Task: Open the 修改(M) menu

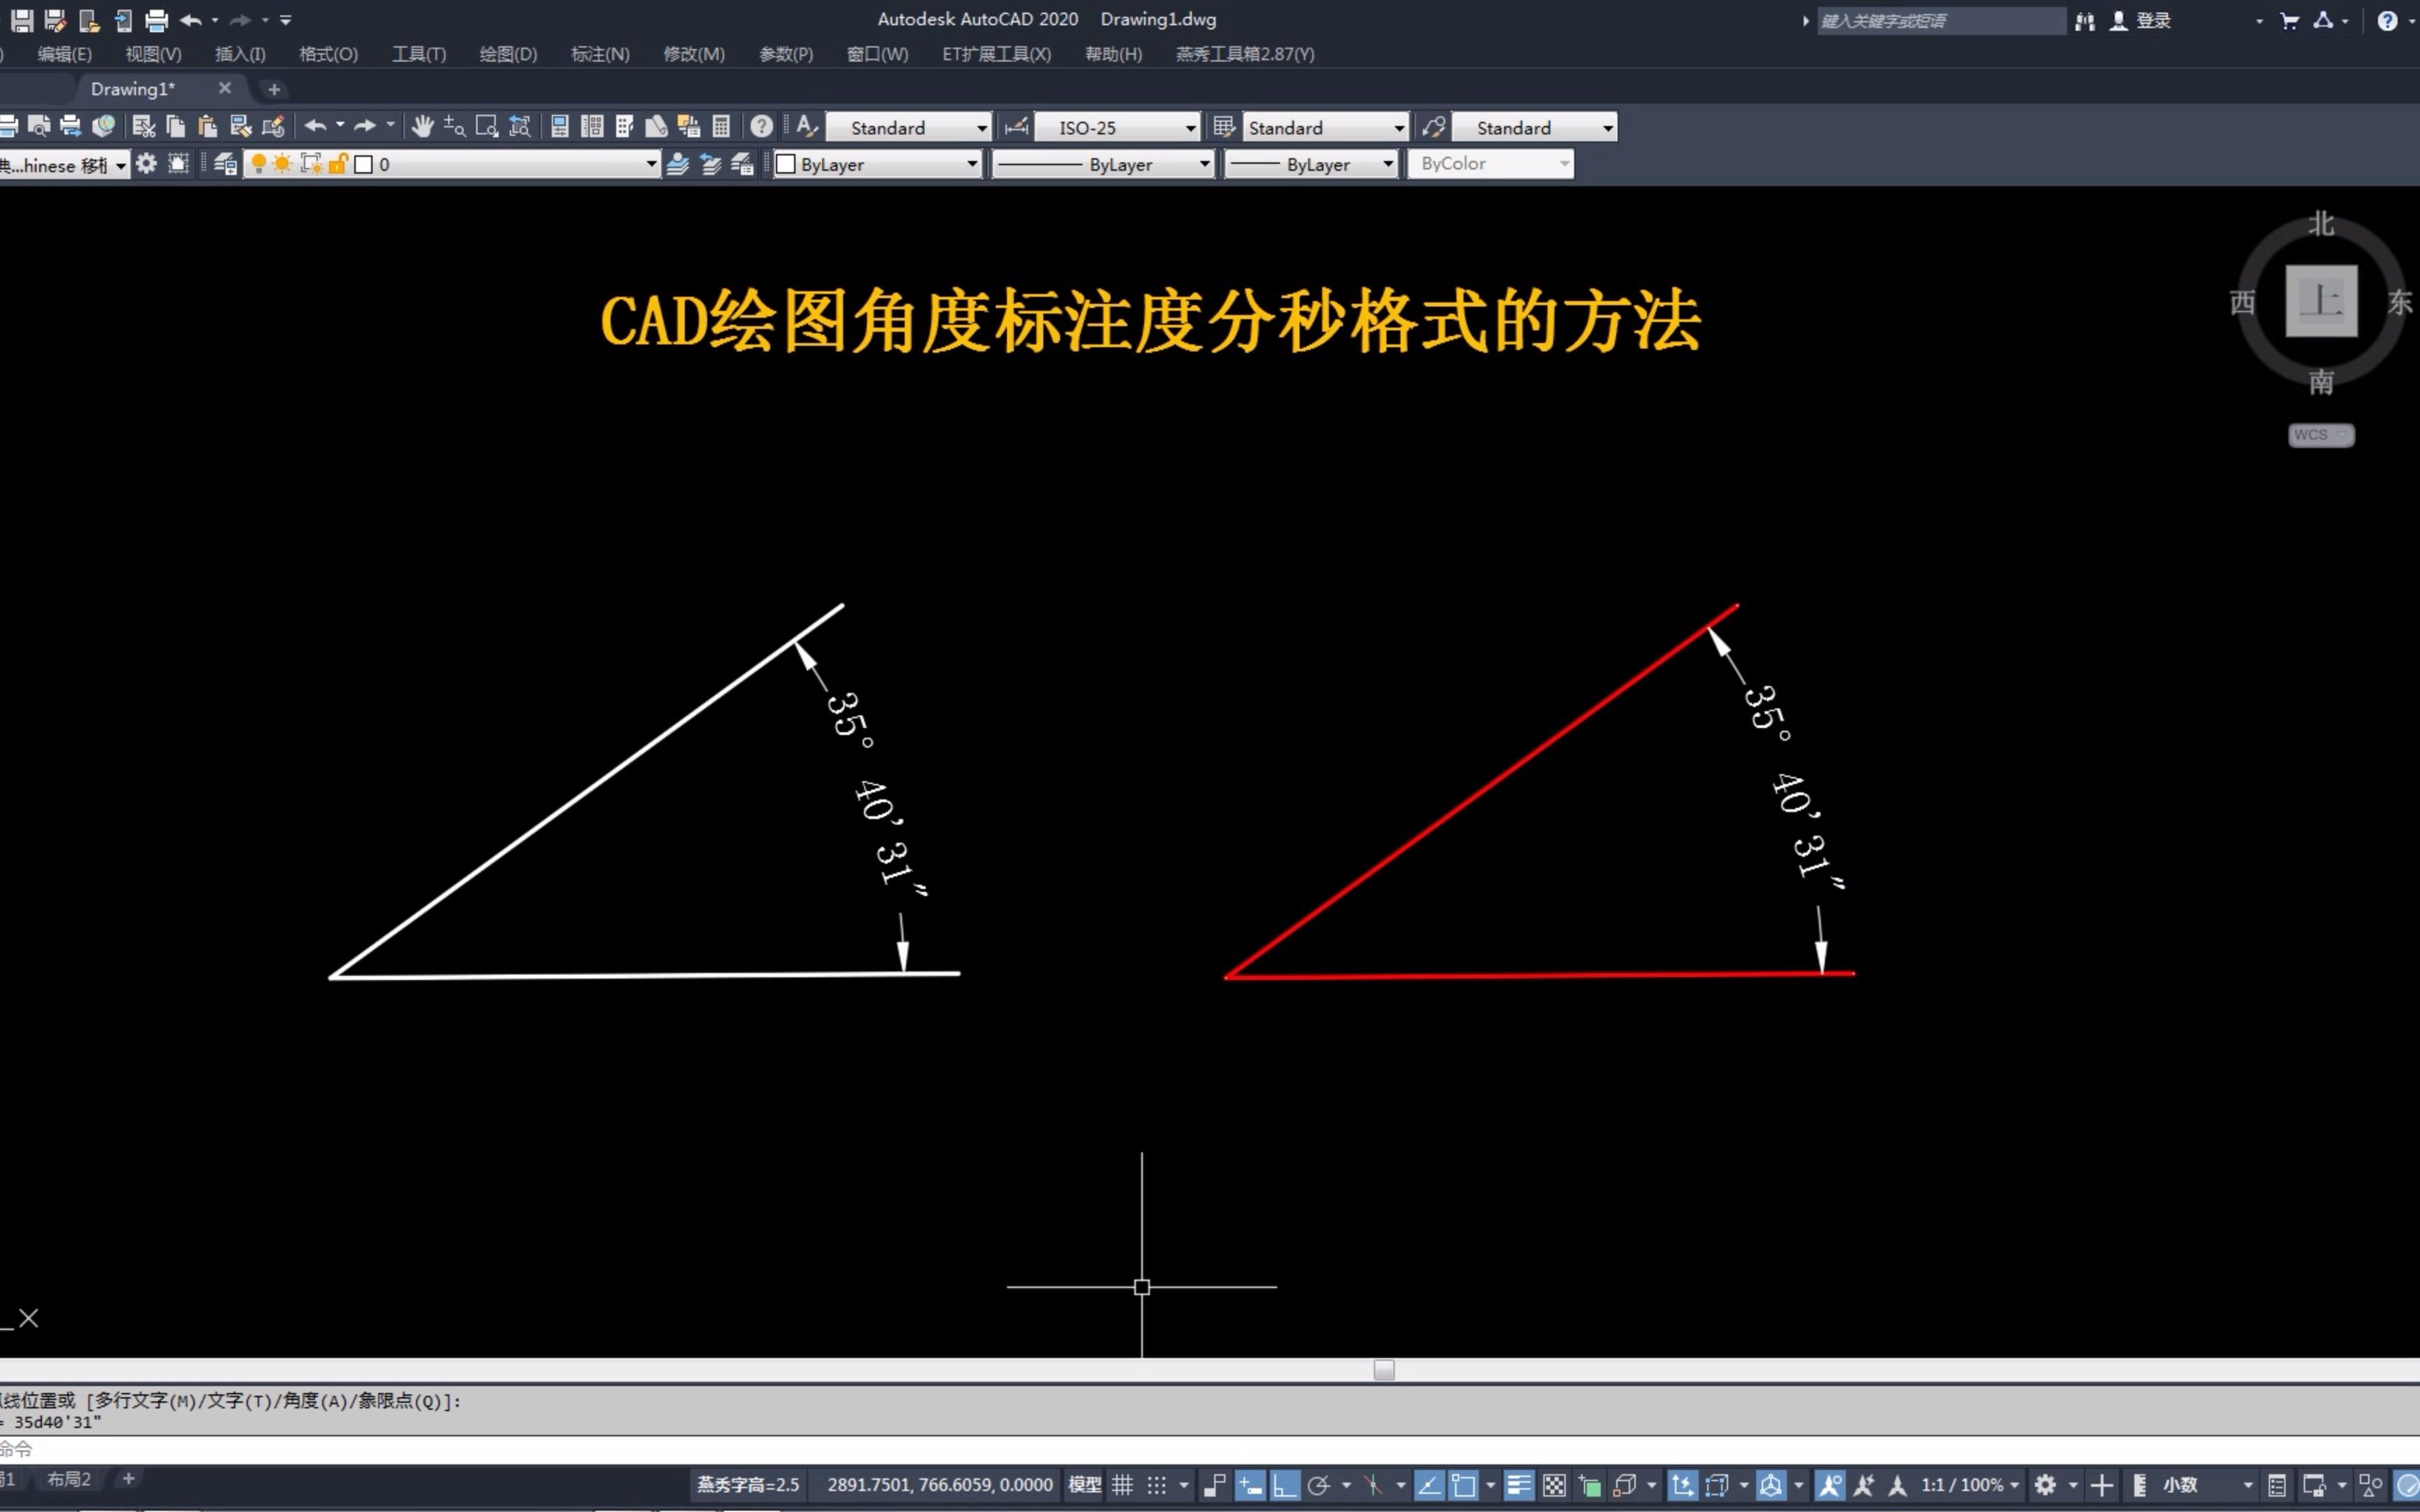Action: coord(694,54)
